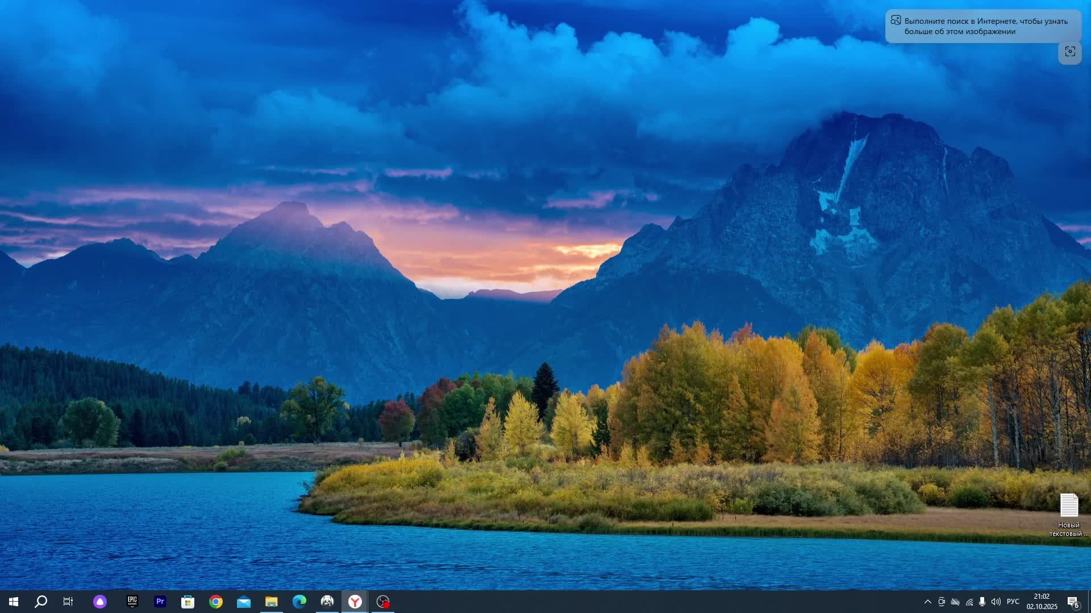Image resolution: width=1091 pixels, height=613 pixels.
Task: Open Epic Games Launcher from taskbar
Action: click(132, 602)
